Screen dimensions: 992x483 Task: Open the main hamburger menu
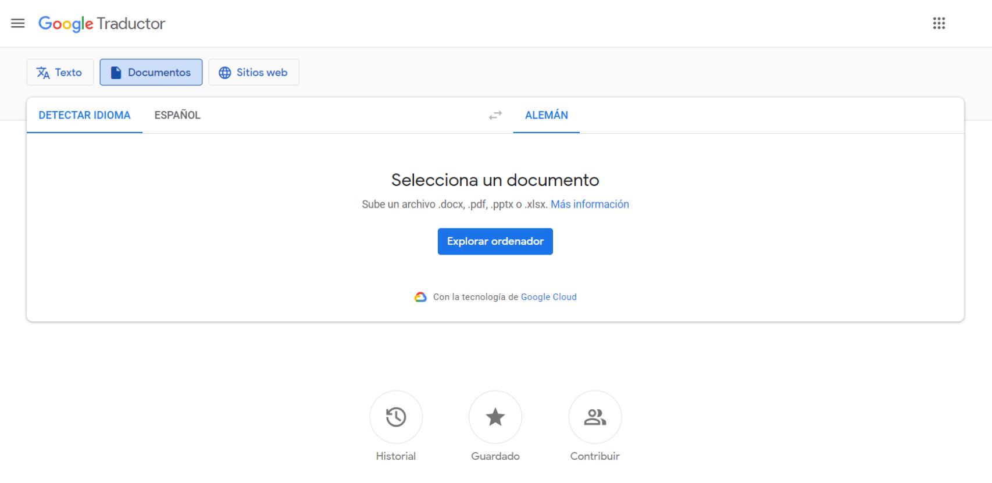click(18, 23)
